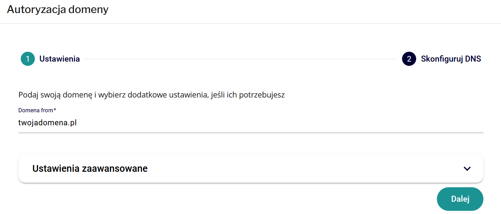Click the word "DNS" in the second step
Viewport: 501px width, 214px height.
click(473, 59)
